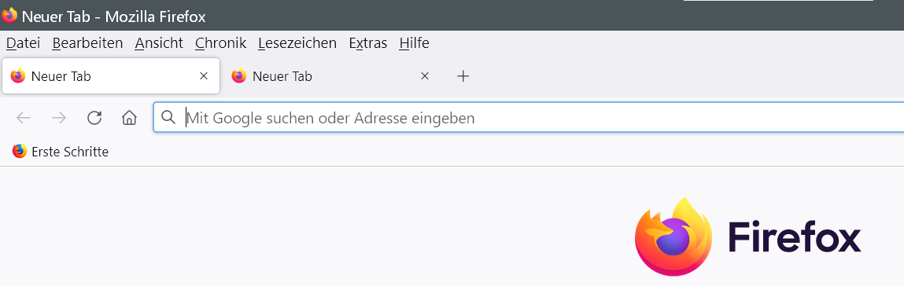Viewport: 904px width, 286px height.
Task: Close the first Neuer Tab
Action: click(204, 76)
